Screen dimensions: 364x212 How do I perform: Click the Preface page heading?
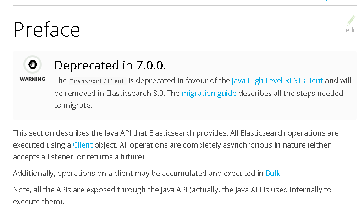tap(47, 30)
